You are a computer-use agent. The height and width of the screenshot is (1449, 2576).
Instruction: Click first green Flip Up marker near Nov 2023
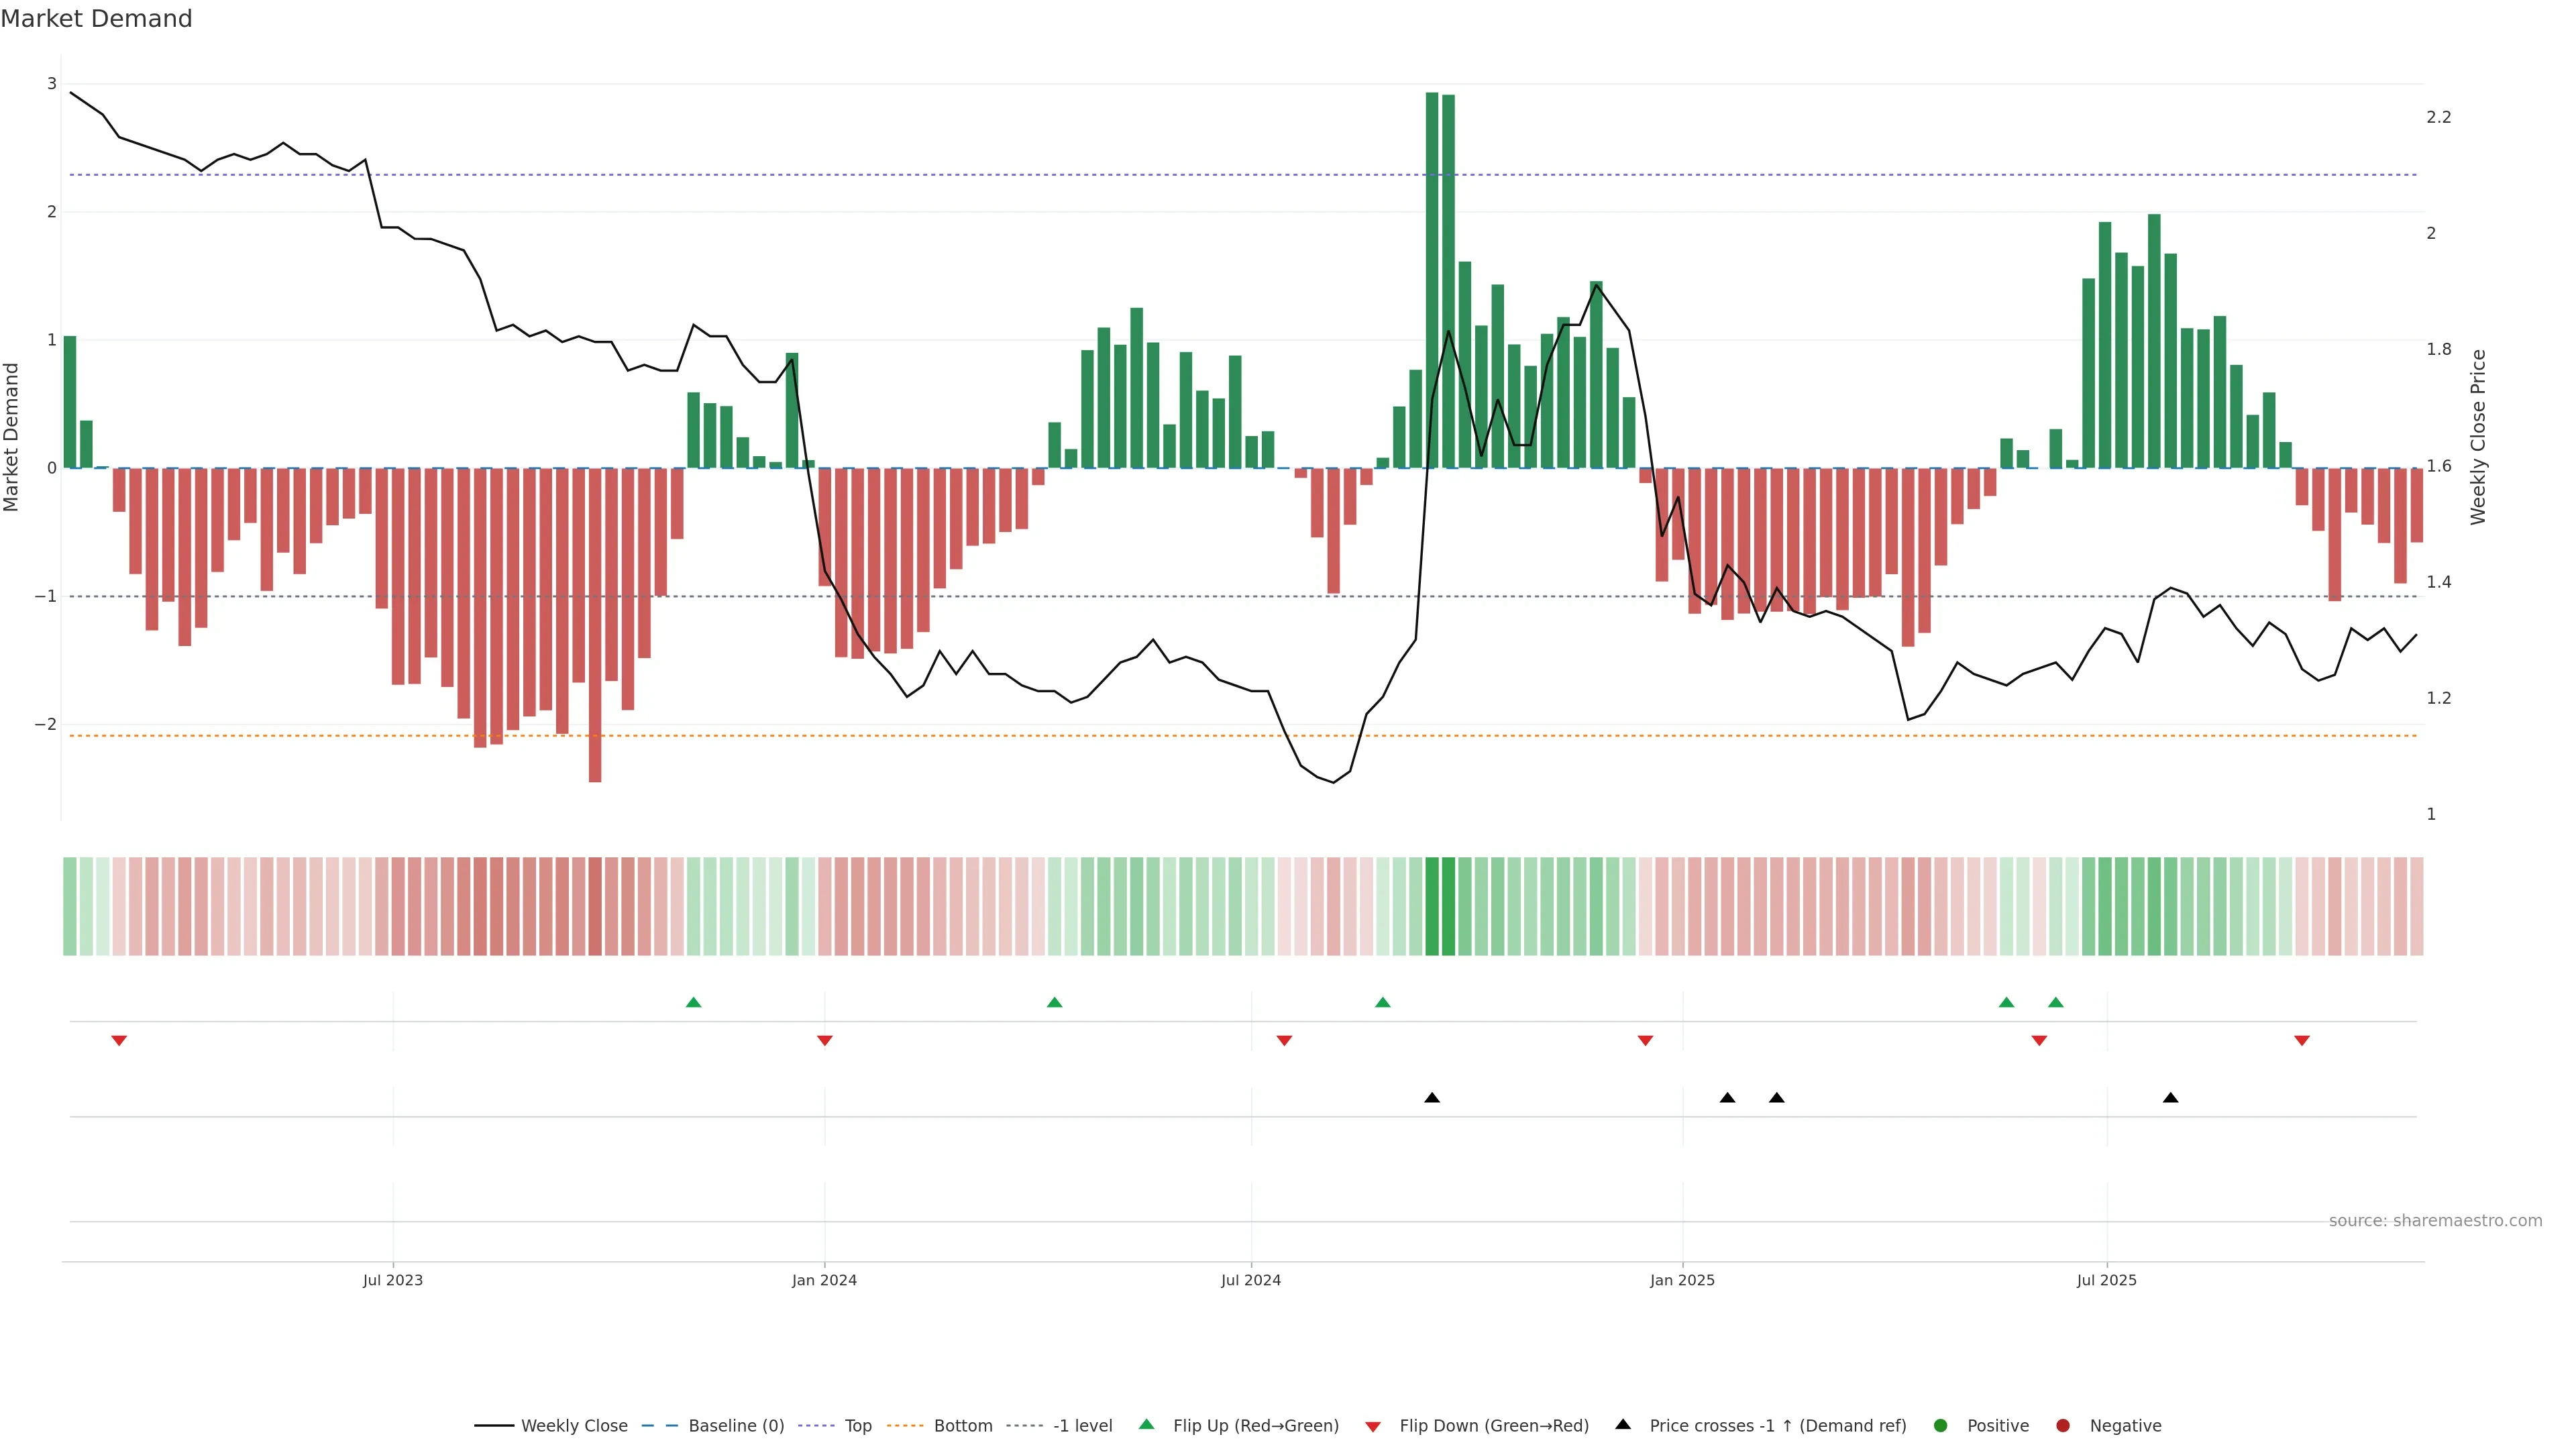[x=694, y=1002]
